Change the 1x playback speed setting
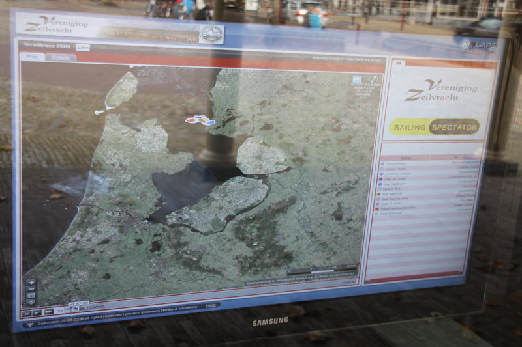Screen dimensions: 522x347 (60, 311)
